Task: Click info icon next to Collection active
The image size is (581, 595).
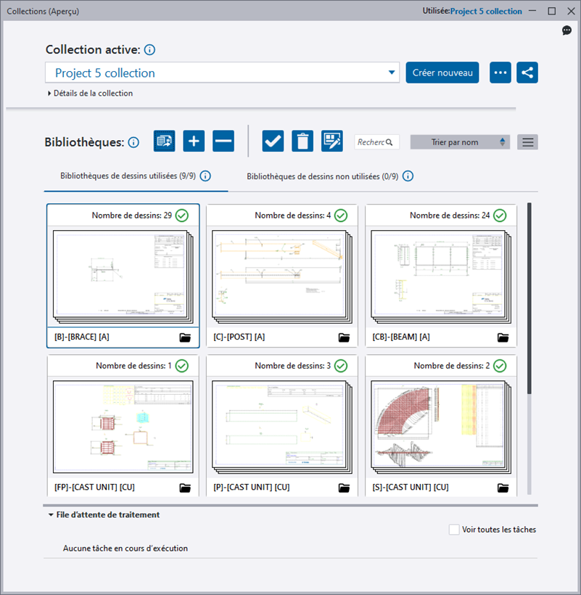Action: pyautogui.click(x=150, y=50)
